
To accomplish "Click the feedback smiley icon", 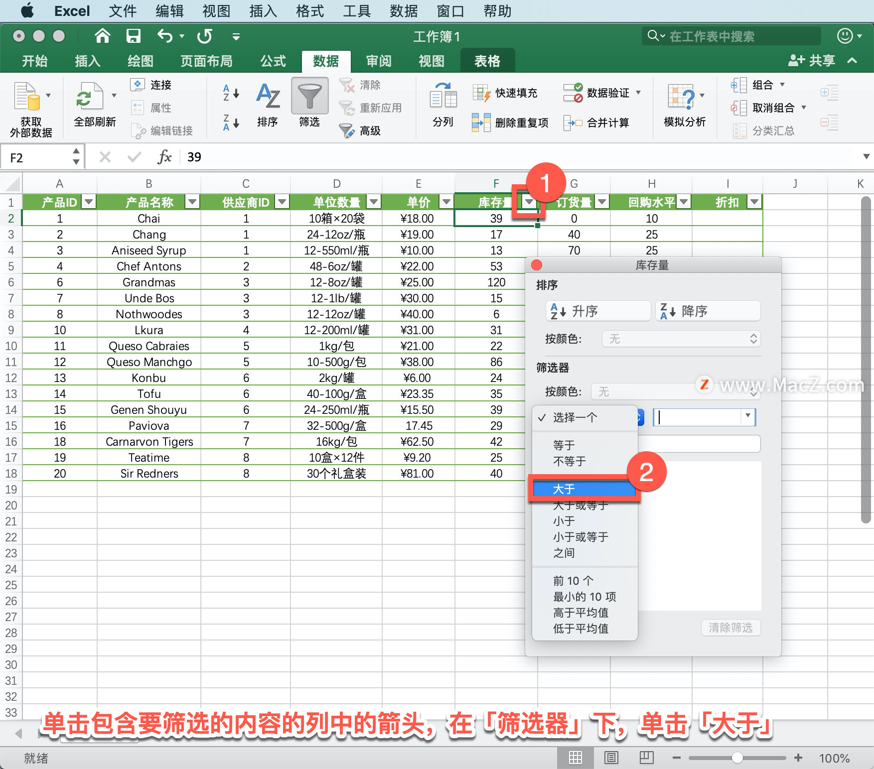I will point(845,36).
